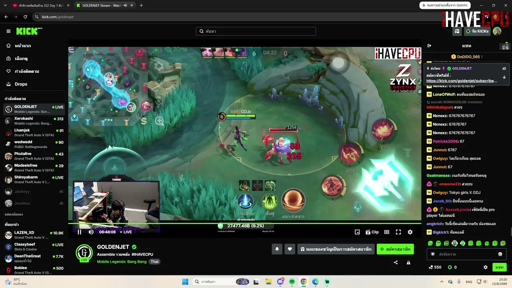Open Shiroyabarm channel in sidebar
This screenshot has height=288, width=512.
click(34, 179)
